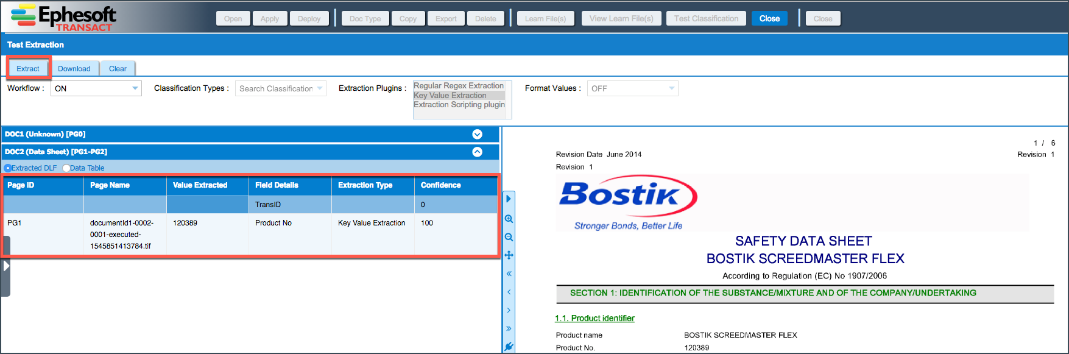Activate the pan/move image tool
This screenshot has height=354, width=1069.
[509, 255]
